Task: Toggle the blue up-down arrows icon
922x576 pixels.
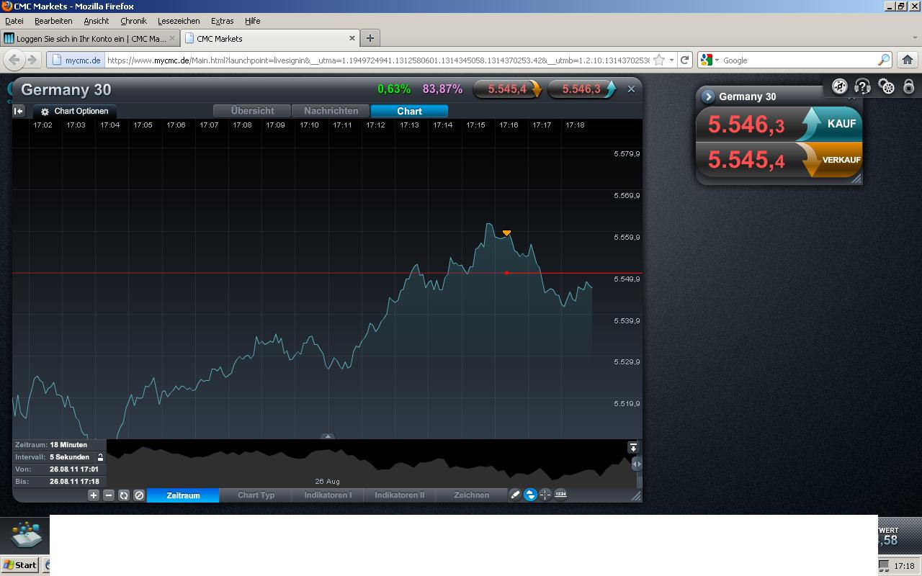Action: point(530,495)
